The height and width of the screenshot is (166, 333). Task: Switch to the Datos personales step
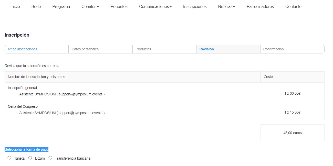(85, 49)
